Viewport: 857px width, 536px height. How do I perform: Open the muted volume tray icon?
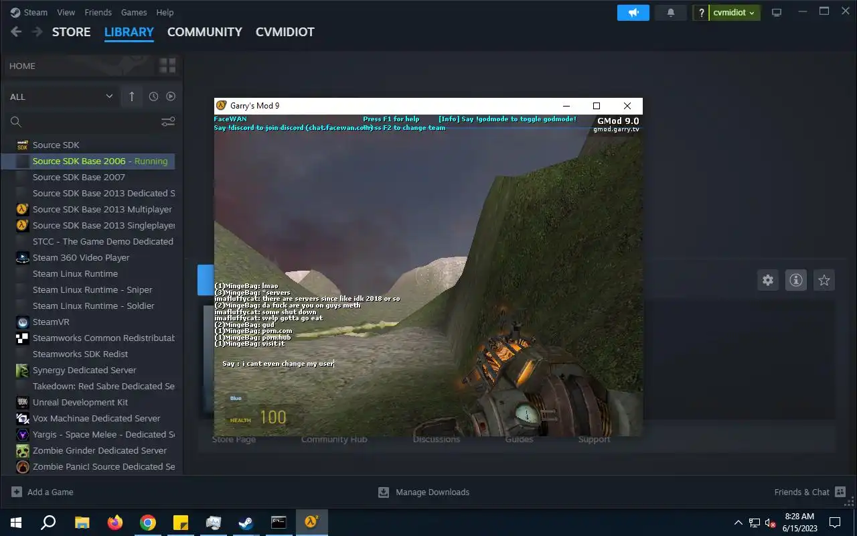point(771,523)
